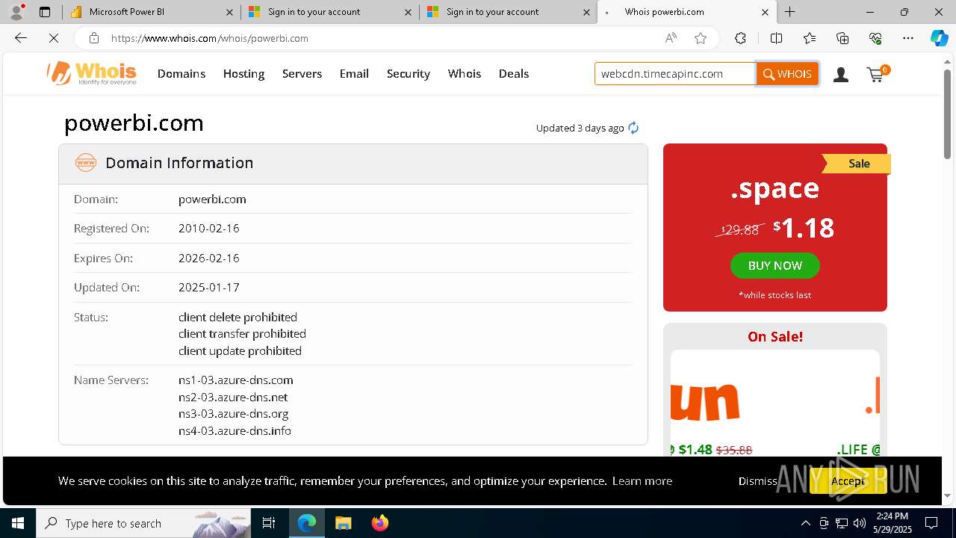
Task: Launch Microsoft Edge from the taskbar
Action: [x=307, y=523]
